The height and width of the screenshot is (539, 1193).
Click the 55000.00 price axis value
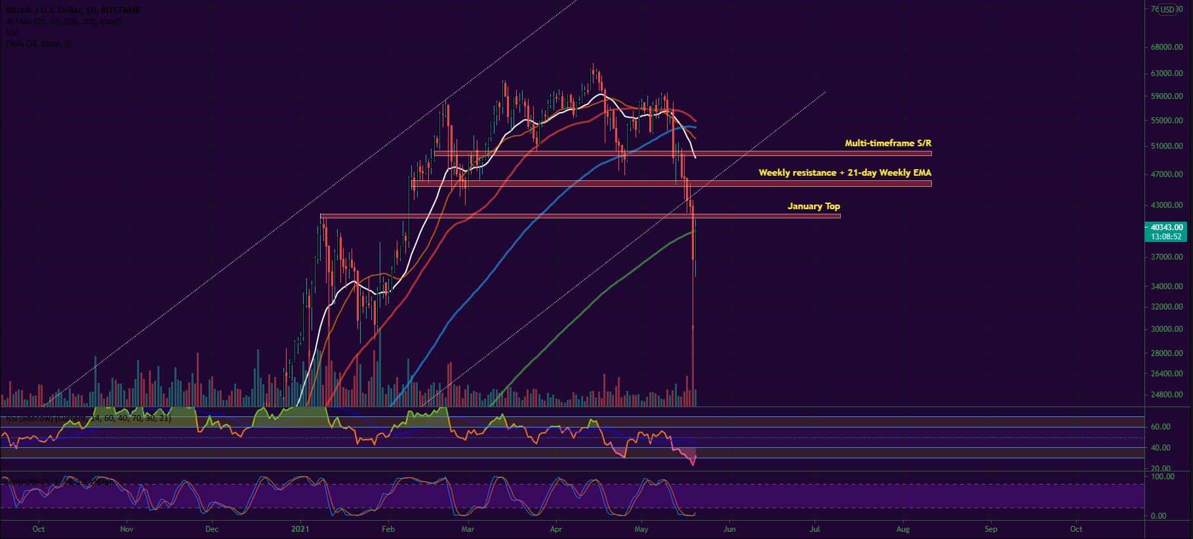click(1166, 121)
